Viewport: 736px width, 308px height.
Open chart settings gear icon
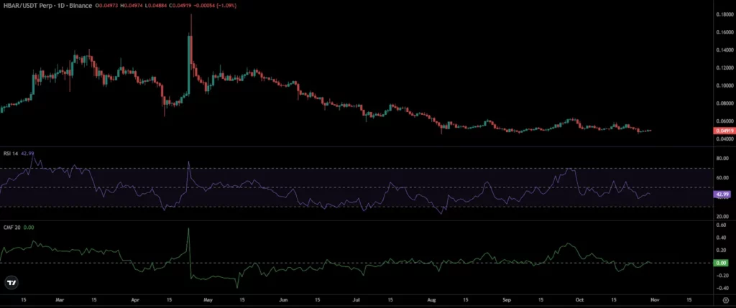tap(726, 300)
